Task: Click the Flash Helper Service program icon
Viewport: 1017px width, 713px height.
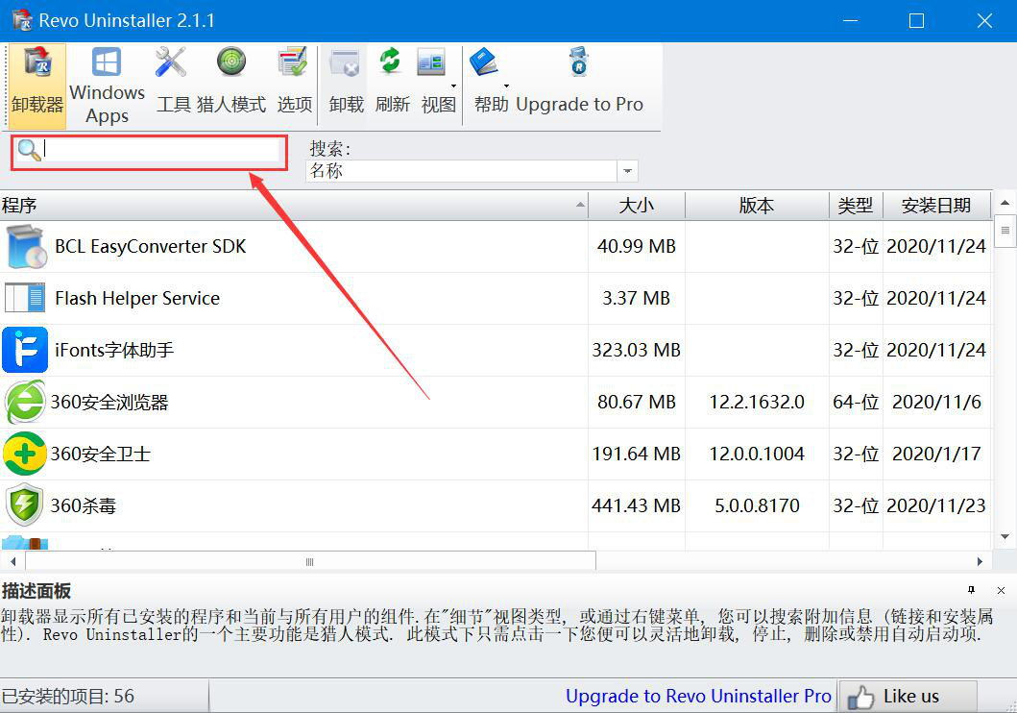Action: 25,299
